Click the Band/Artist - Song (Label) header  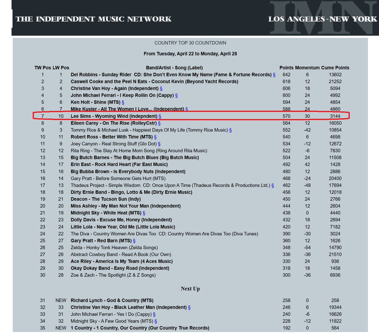coord(174,68)
